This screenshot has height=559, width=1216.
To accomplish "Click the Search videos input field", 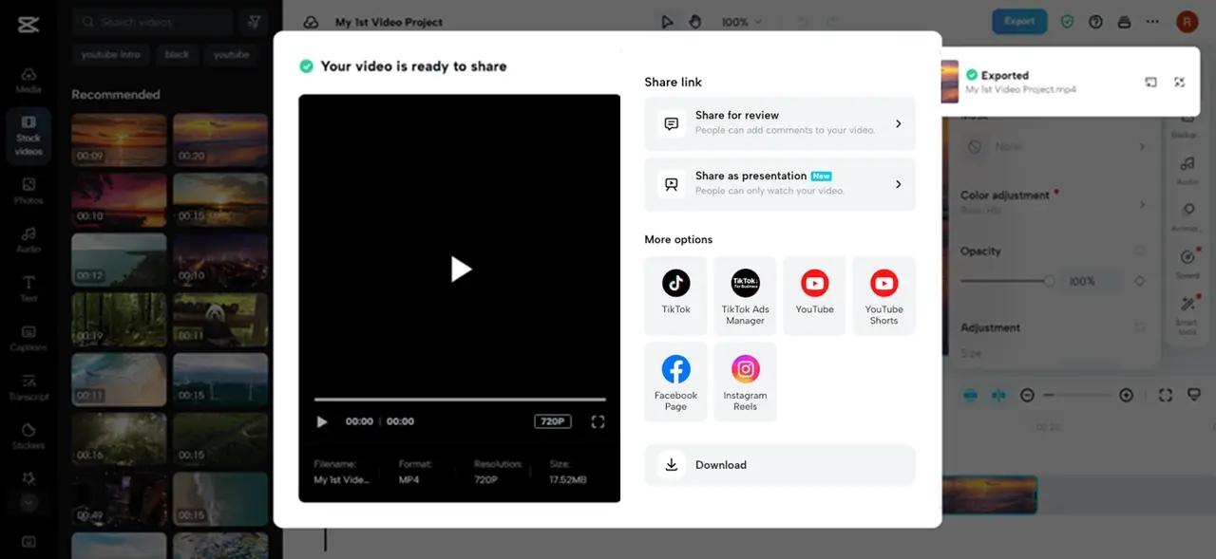I will (152, 21).
